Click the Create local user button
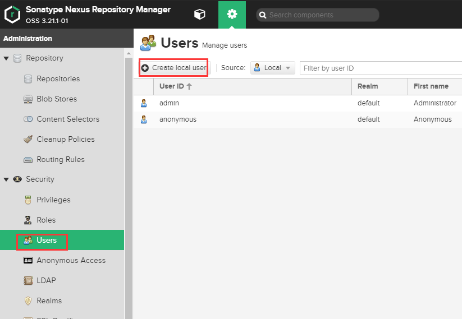The image size is (462, 319). (175, 68)
